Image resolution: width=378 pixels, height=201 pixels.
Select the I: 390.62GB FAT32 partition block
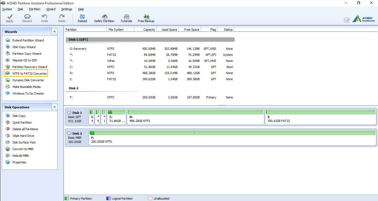click(321, 117)
